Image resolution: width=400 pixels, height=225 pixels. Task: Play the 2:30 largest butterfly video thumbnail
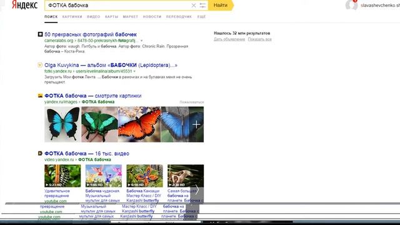[x=186, y=176]
